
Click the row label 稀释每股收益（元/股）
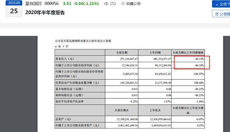pyautogui.click(x=69, y=95)
